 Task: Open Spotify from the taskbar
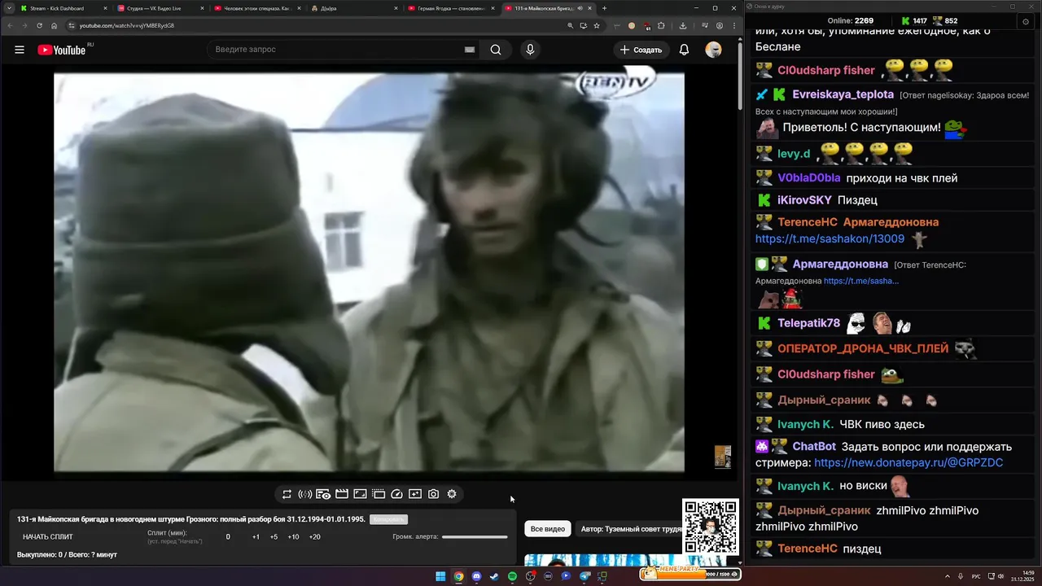tap(512, 576)
